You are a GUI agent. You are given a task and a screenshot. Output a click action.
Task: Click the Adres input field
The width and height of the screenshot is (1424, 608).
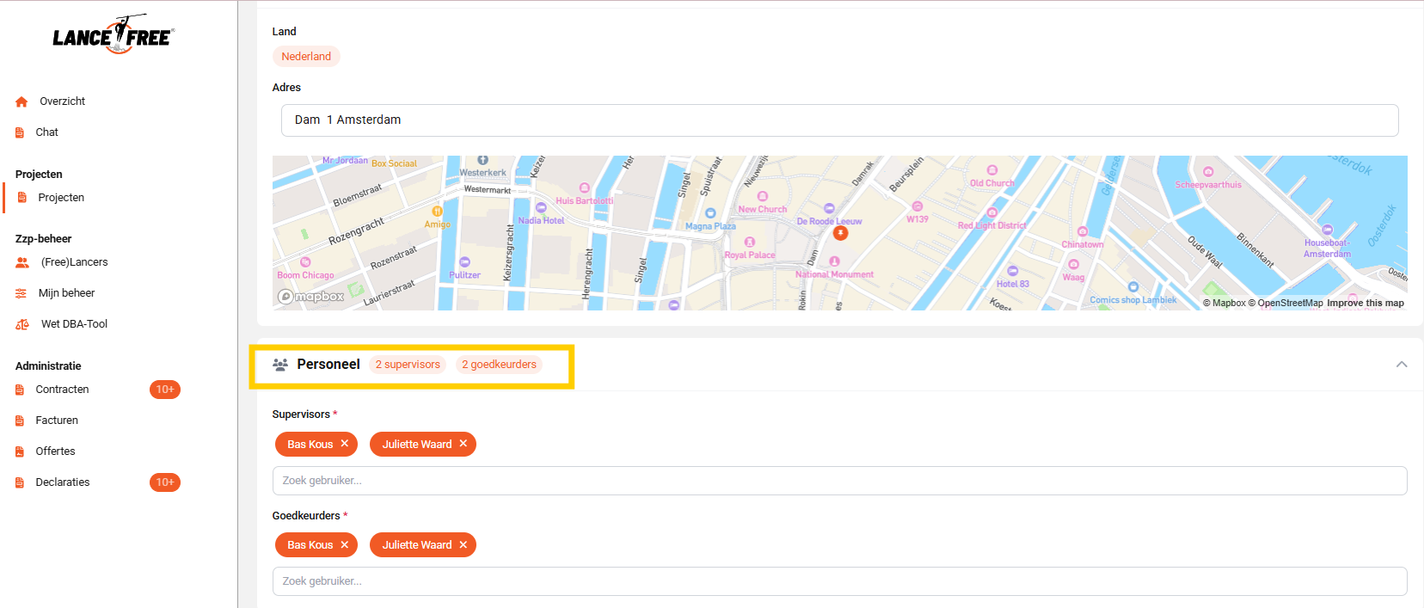pyautogui.click(x=839, y=120)
